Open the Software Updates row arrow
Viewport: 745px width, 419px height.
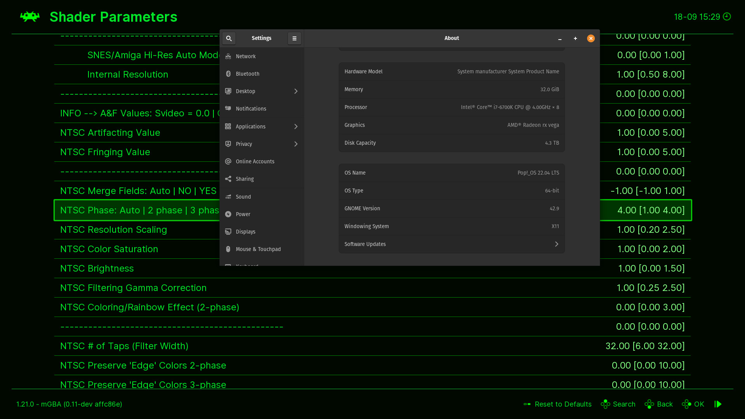pyautogui.click(x=556, y=244)
